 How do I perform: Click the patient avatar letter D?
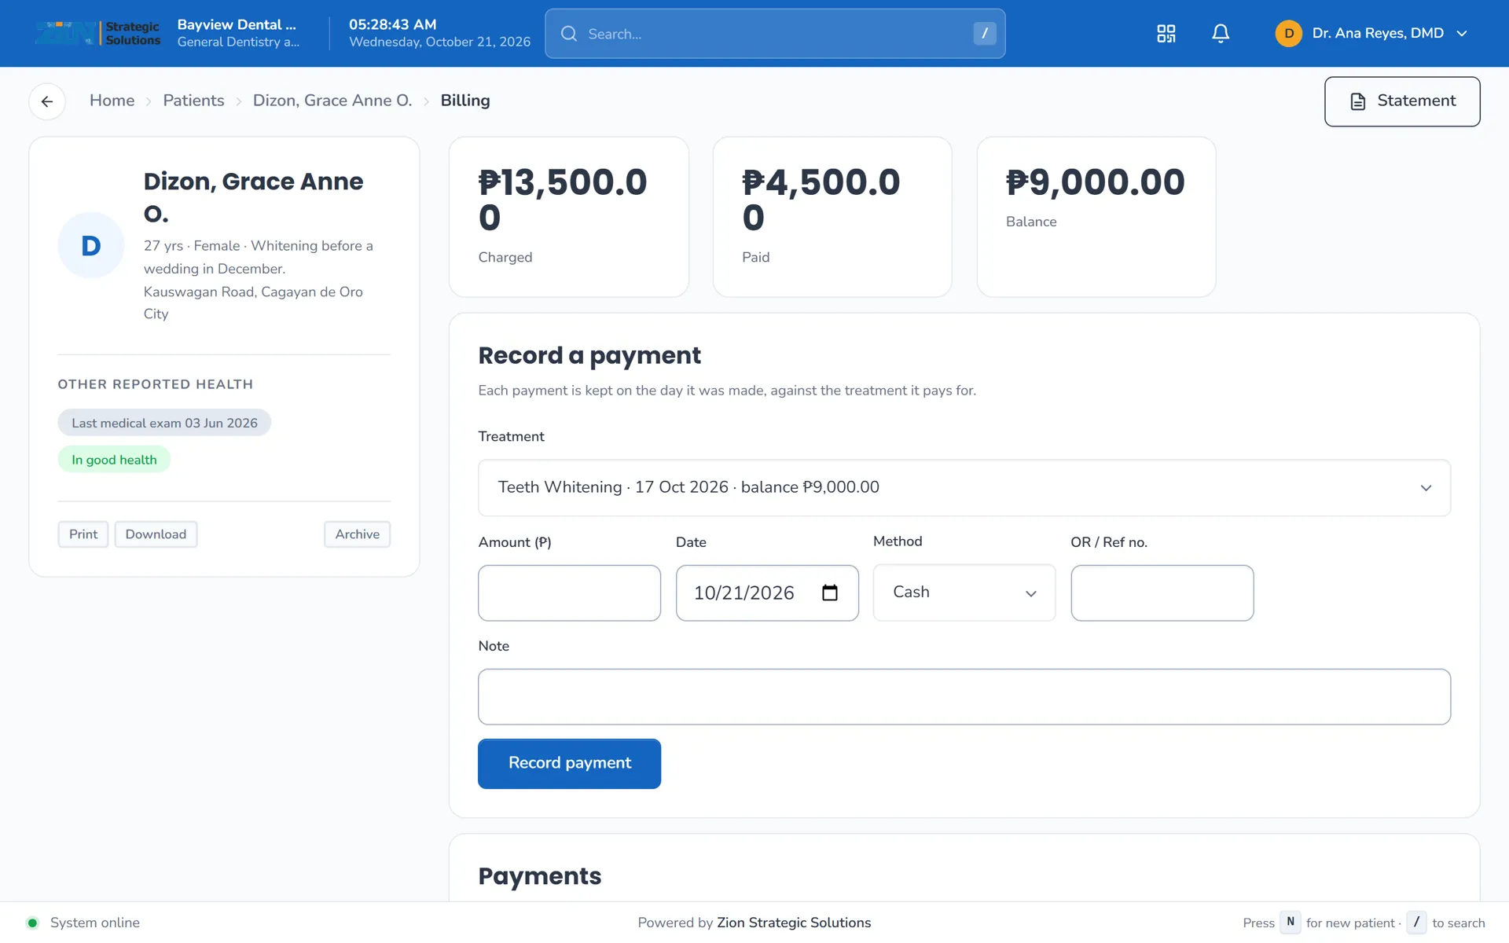tap(91, 245)
